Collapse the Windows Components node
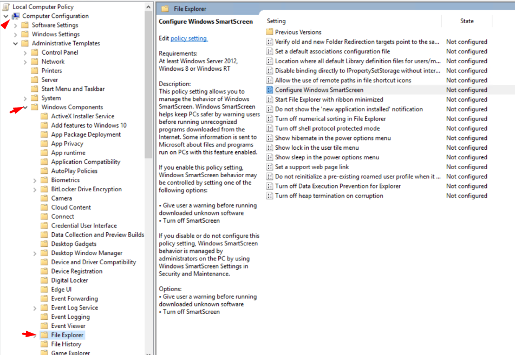Screen dimensions: 515x355 click(25, 106)
